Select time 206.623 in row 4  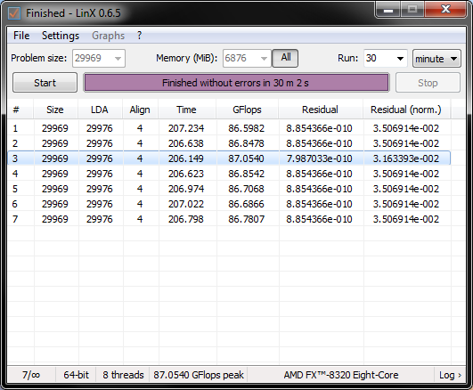(x=186, y=174)
